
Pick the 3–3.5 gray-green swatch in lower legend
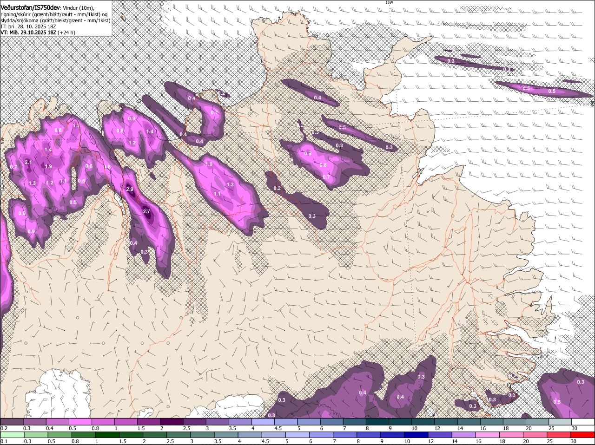203,435
